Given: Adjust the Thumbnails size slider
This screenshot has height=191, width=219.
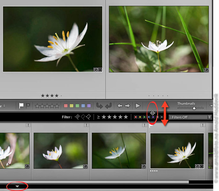Looking at the screenshot, I should (x=194, y=108).
